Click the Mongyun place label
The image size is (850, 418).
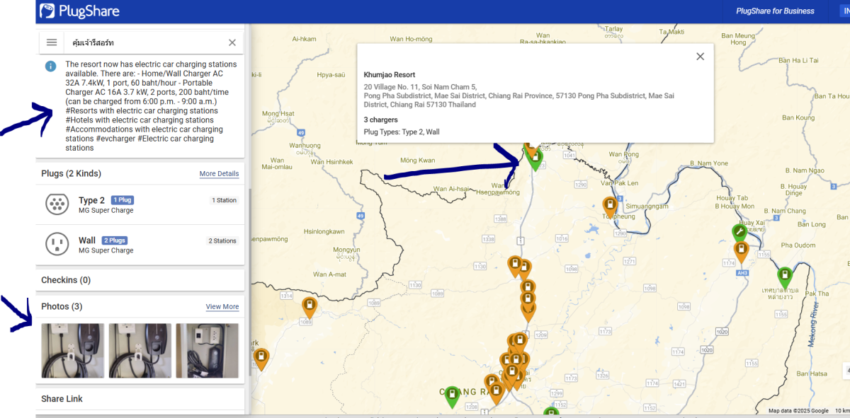pos(347,250)
